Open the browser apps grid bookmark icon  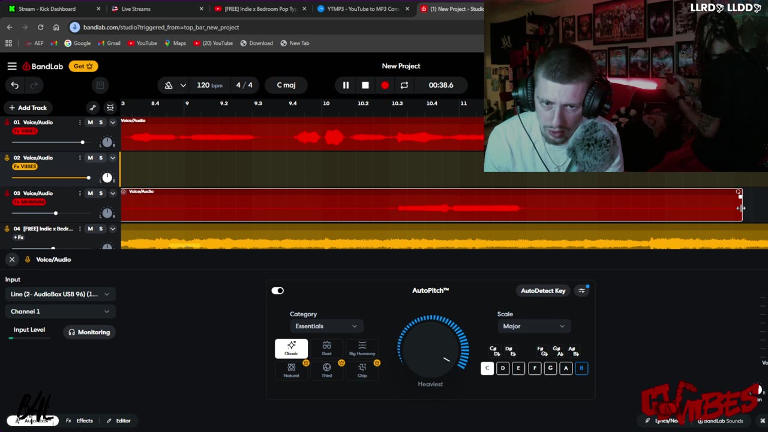click(x=8, y=43)
